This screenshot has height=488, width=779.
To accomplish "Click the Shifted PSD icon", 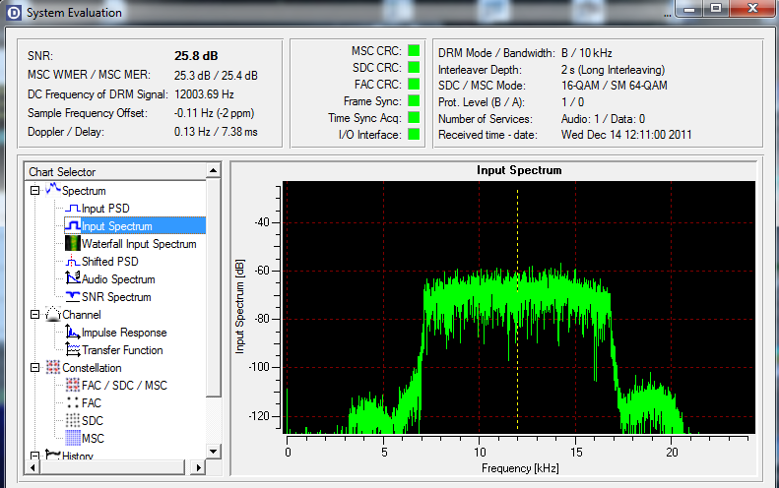I will click(72, 262).
